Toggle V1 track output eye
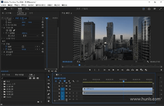The height and width of the screenshot is (106, 164). click(x=70, y=89)
